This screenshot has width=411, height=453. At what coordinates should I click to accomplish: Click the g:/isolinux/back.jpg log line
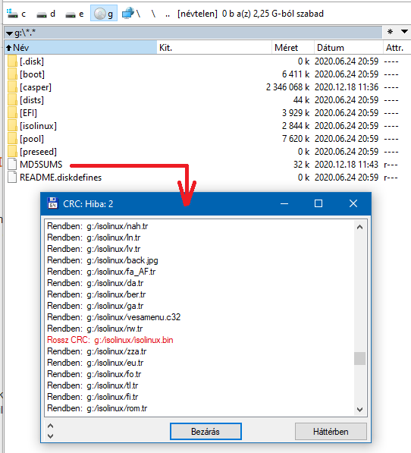102,260
